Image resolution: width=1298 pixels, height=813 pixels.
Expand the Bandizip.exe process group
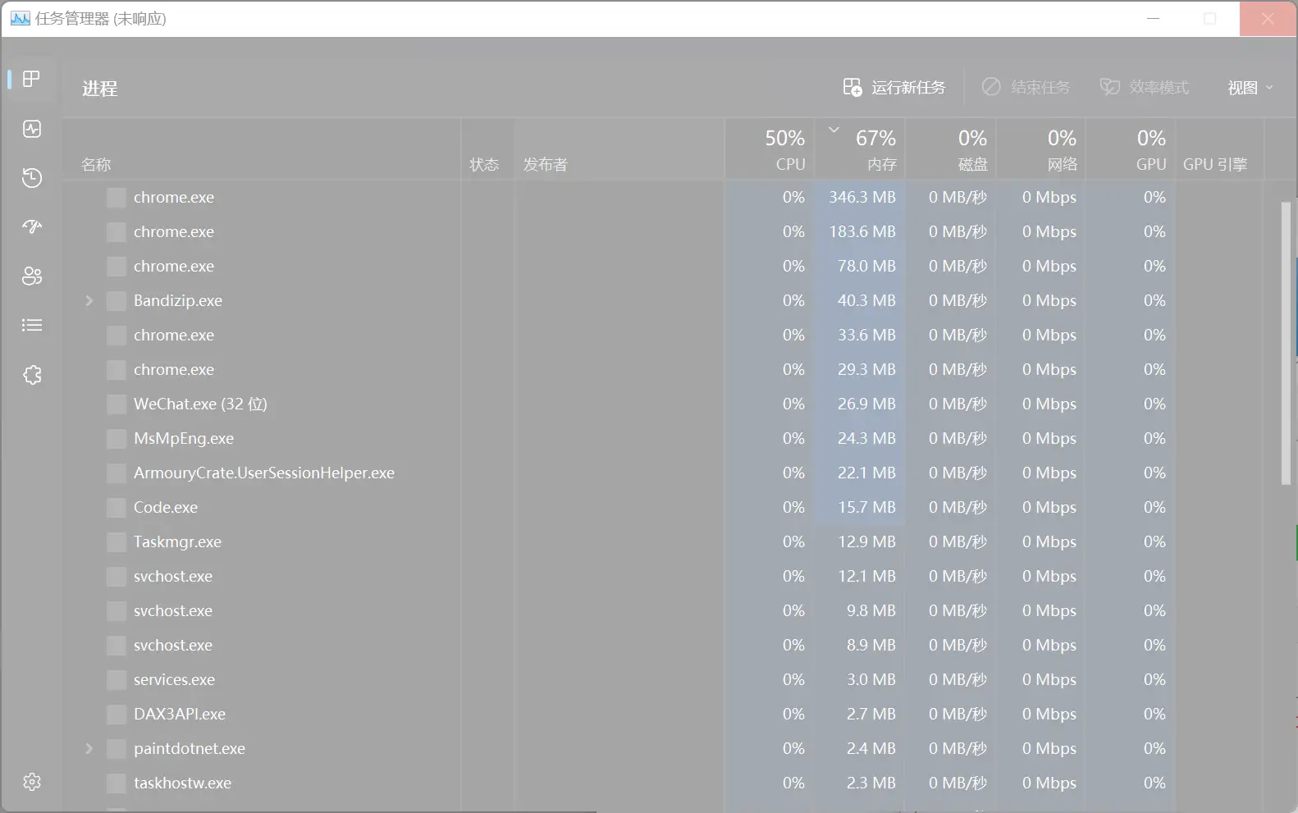(x=89, y=301)
